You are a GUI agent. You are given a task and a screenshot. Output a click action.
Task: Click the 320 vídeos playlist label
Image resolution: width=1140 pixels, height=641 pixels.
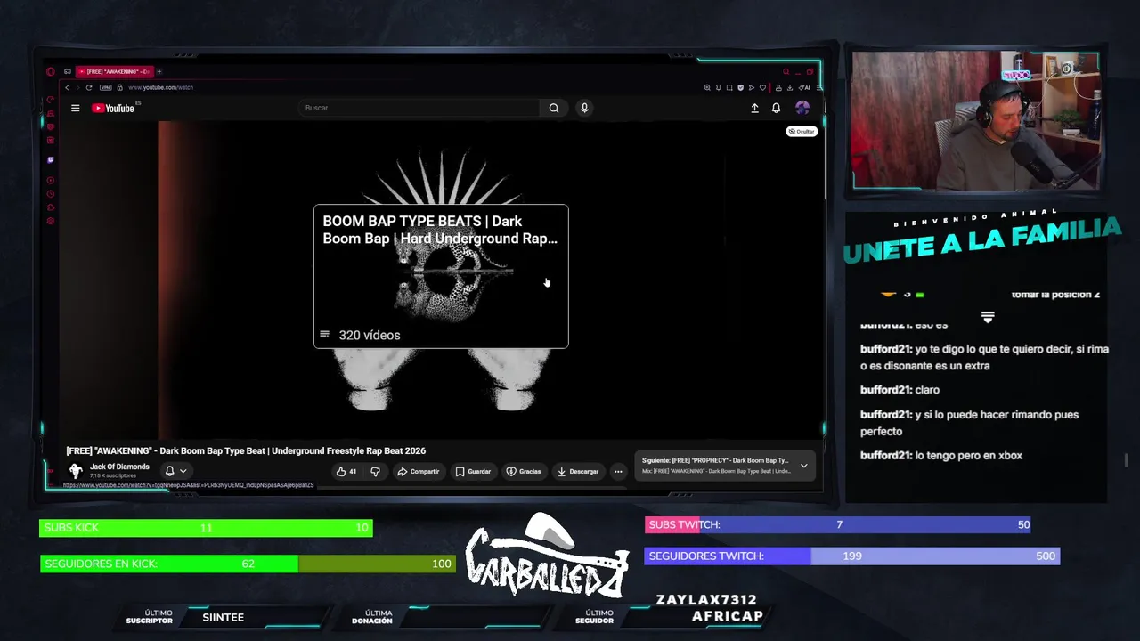pos(370,335)
